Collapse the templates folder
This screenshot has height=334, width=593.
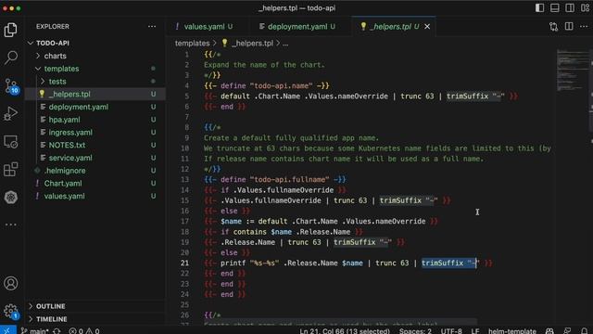(x=95, y=69)
